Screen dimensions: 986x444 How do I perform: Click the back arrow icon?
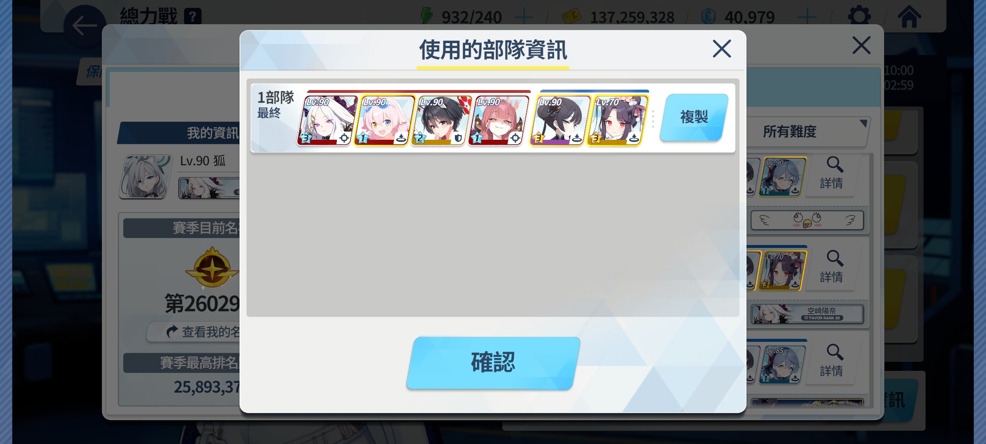point(85,26)
